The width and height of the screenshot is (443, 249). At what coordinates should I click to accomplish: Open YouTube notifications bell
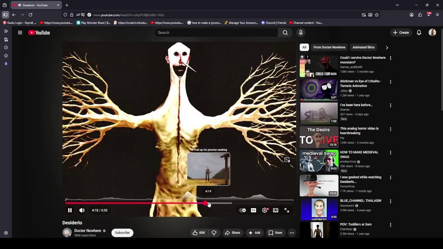pos(419,33)
